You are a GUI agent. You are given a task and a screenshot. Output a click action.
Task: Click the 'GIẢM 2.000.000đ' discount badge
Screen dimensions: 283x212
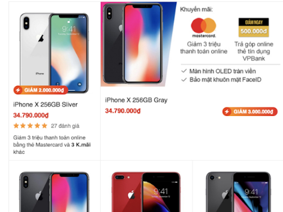pos(41,90)
